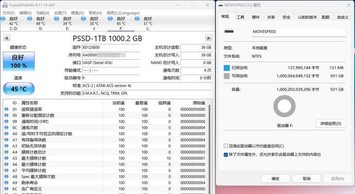Click the UASP (Serial ATA) interface field

tap(110, 63)
